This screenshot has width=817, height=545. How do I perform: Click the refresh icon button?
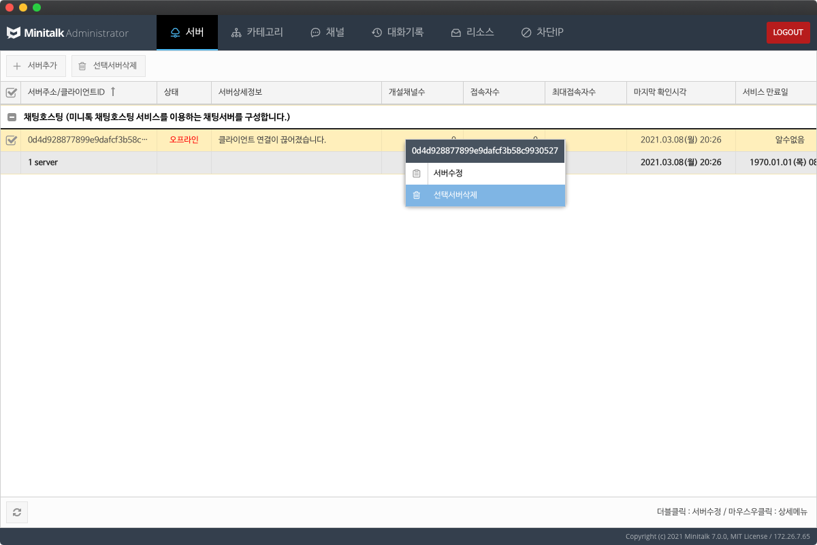[x=17, y=512]
